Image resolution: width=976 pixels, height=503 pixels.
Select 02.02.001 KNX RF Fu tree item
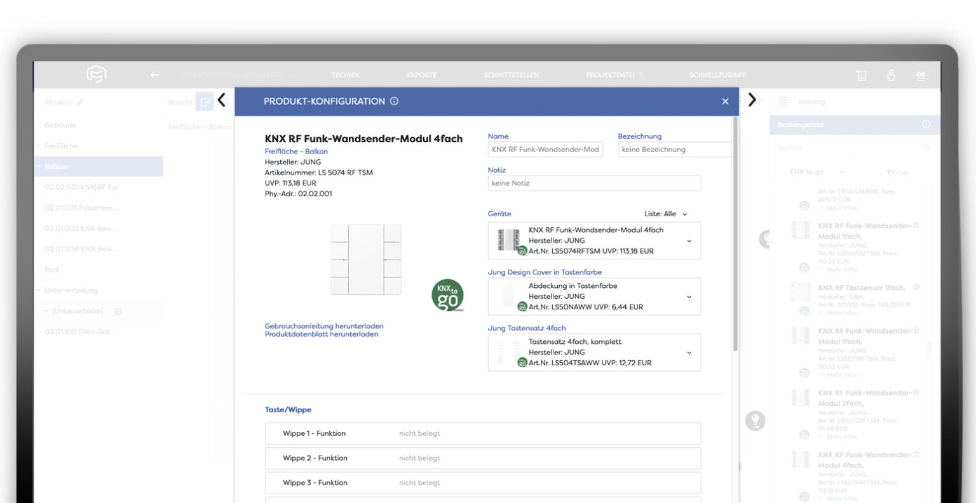81,187
